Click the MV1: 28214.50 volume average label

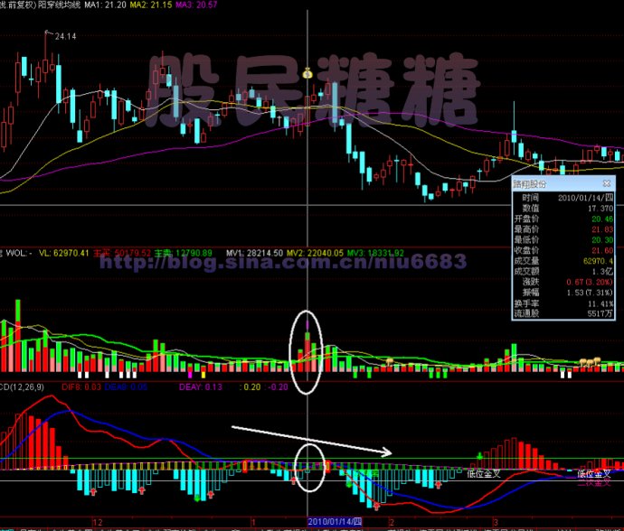click(254, 253)
